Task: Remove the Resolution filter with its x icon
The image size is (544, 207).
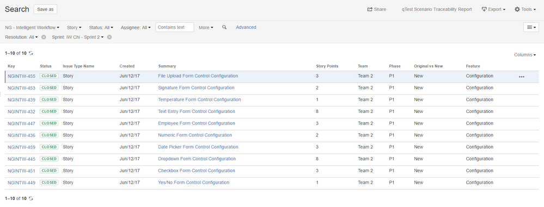Action: [x=44, y=37]
